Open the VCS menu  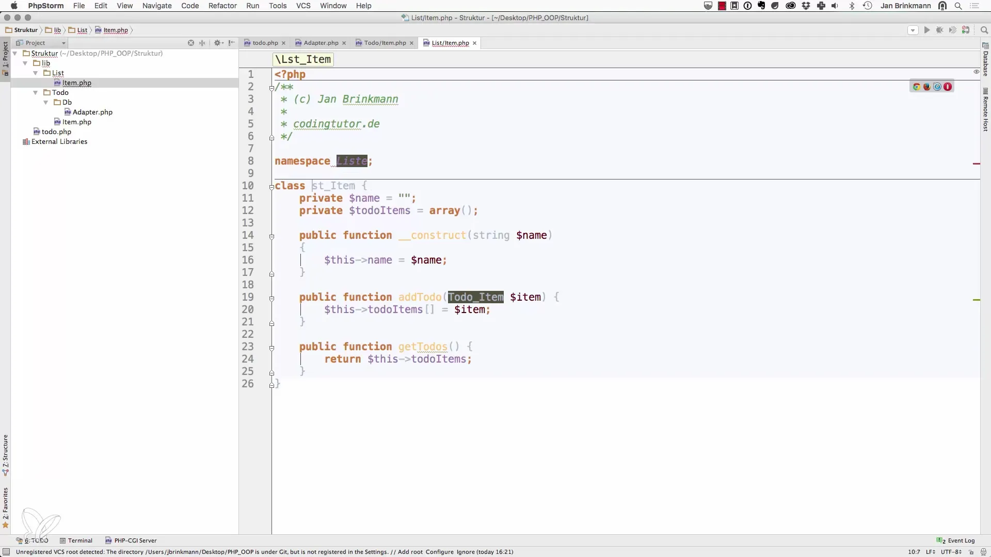[303, 6]
